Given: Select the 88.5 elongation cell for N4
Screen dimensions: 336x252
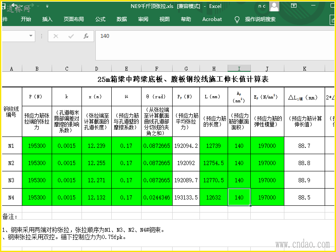Looking at the screenshot, I should (x=304, y=197).
